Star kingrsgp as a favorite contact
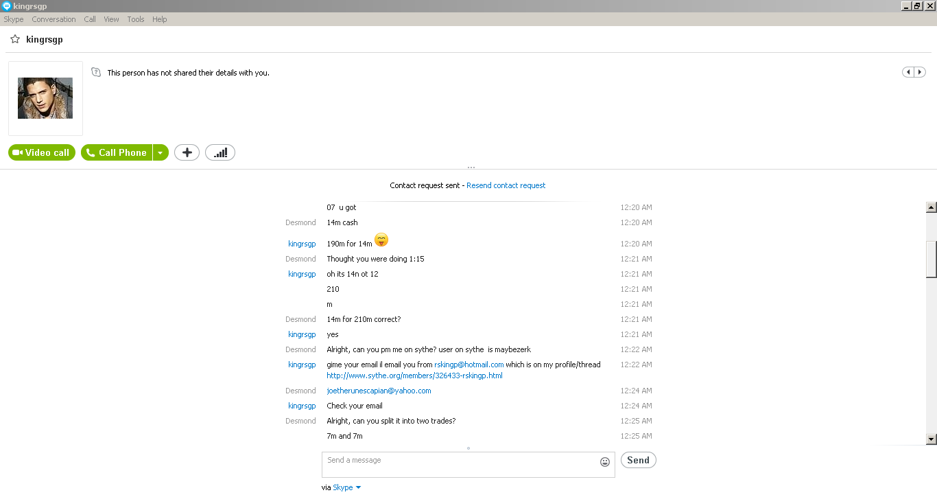This screenshot has height=497, width=937. [x=15, y=40]
